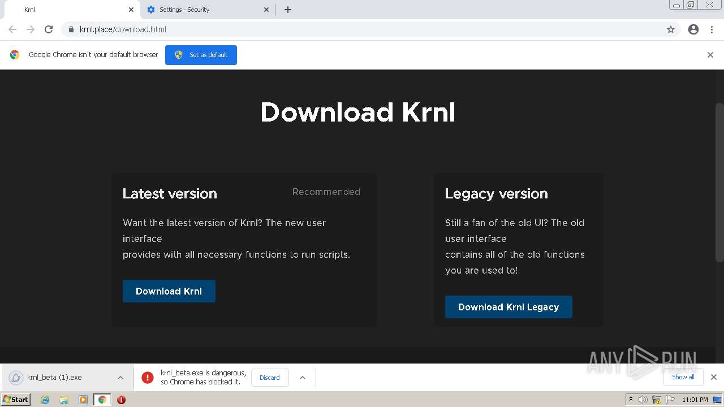
Task: Open the Windows Start menu
Action: point(16,400)
